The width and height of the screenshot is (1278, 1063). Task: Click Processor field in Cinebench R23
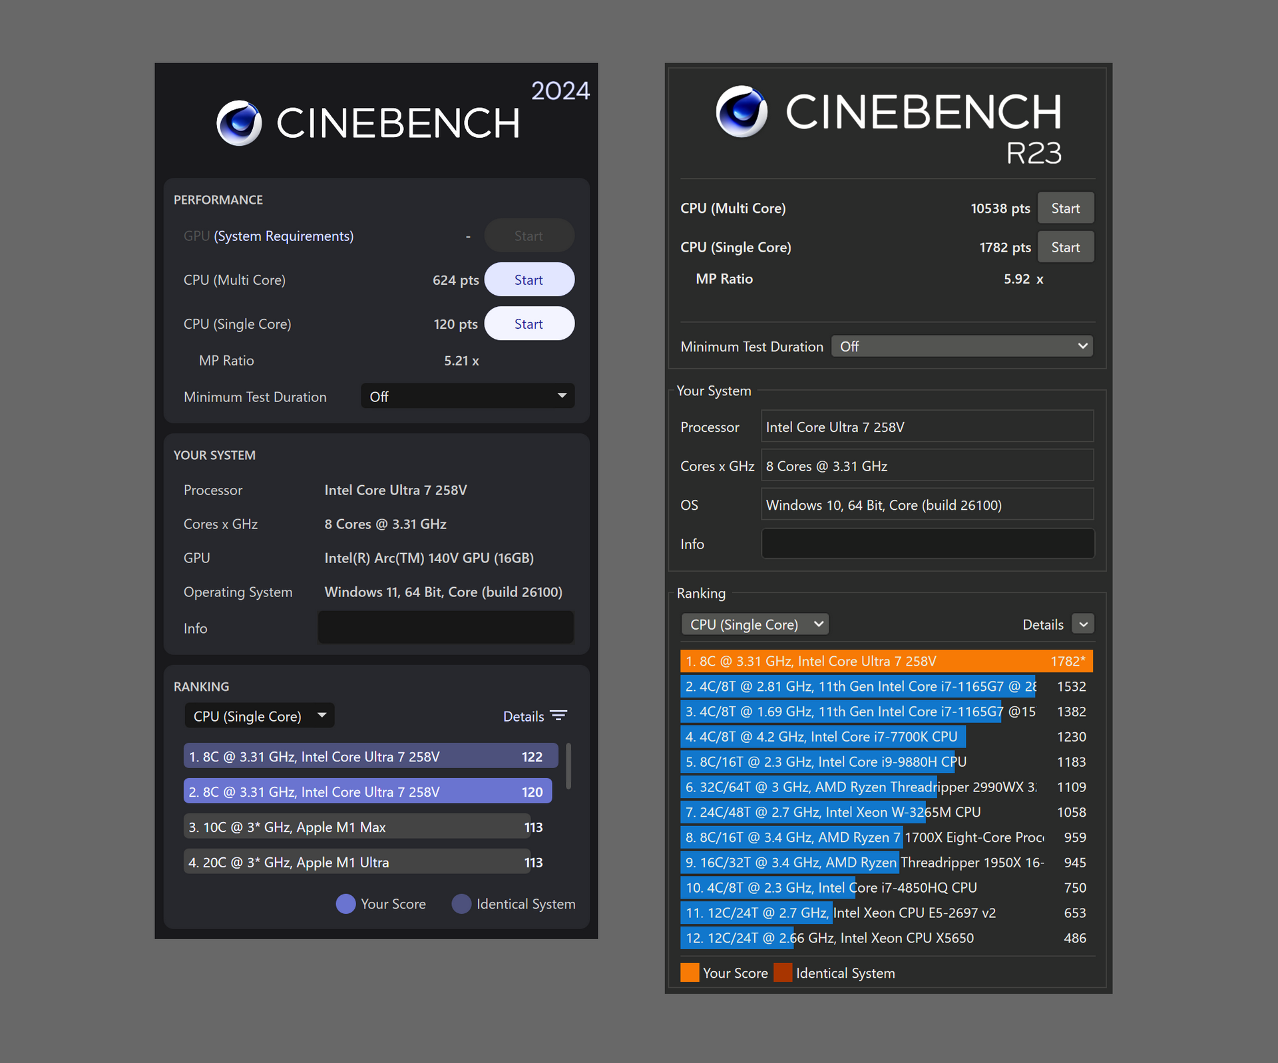(927, 427)
